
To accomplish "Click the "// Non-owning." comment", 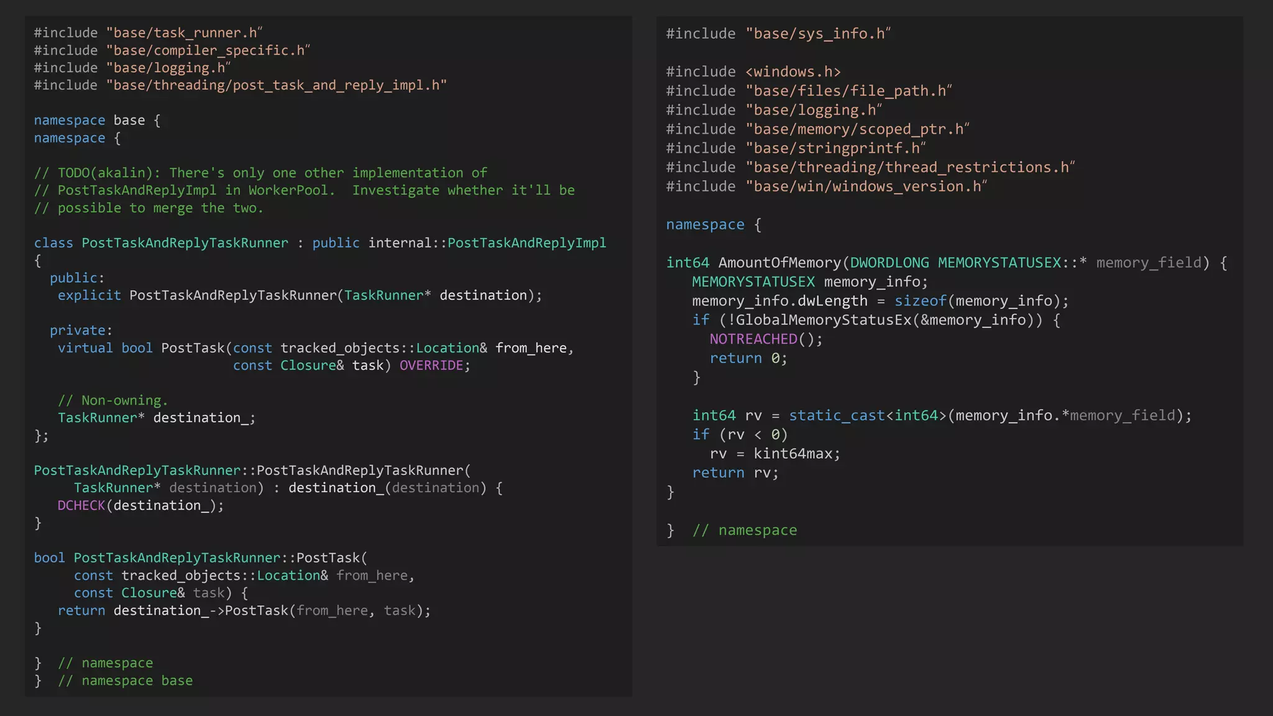I will (x=113, y=400).
